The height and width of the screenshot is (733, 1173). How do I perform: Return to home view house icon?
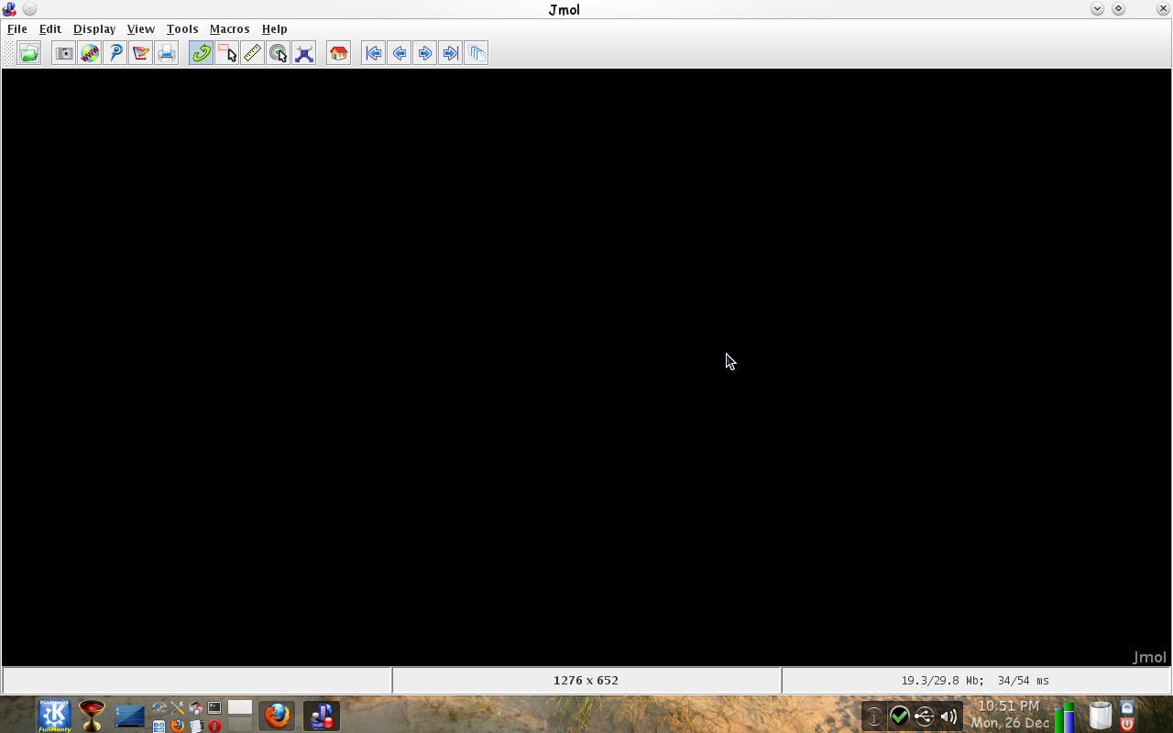tap(338, 53)
